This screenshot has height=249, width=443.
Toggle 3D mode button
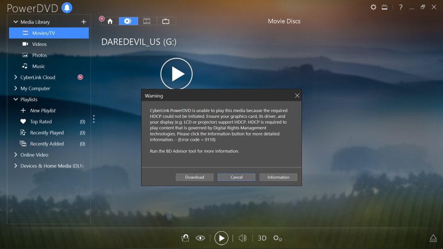262,238
